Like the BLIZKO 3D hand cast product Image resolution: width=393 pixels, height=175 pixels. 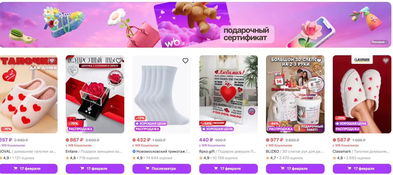pos(319,61)
